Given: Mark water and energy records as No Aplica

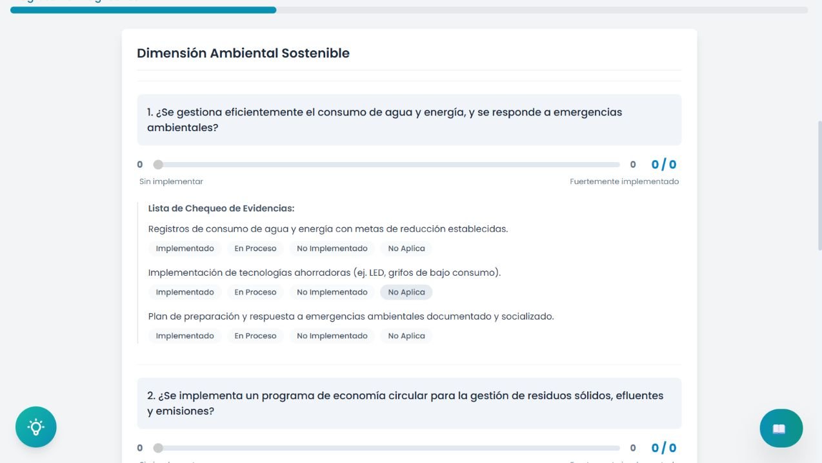Looking at the screenshot, I should (x=406, y=249).
